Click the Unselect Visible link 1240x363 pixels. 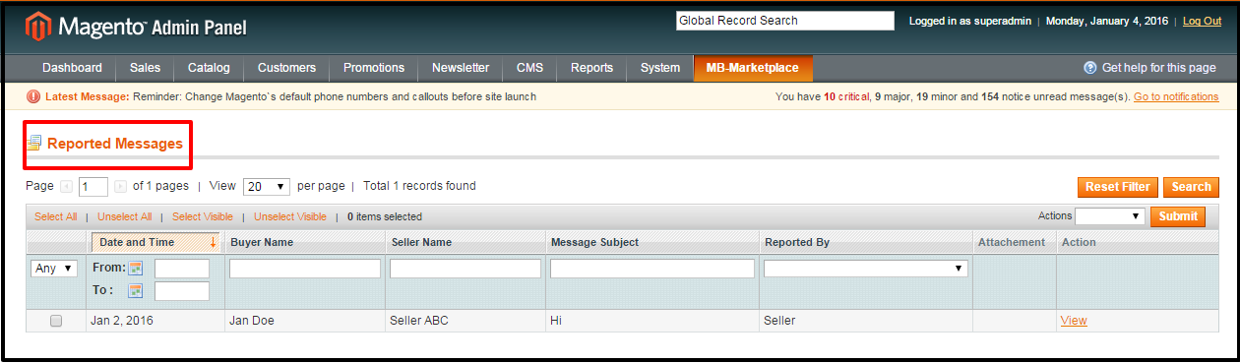click(290, 216)
